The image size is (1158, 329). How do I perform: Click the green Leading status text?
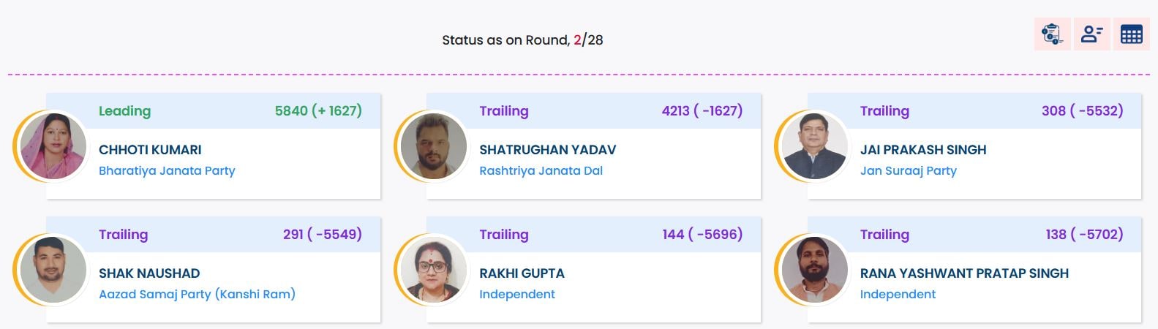tap(124, 111)
